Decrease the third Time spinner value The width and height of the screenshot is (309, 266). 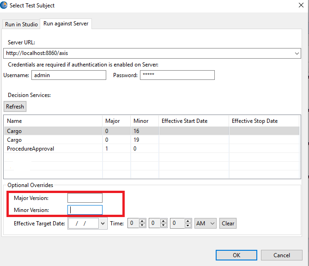188,225
